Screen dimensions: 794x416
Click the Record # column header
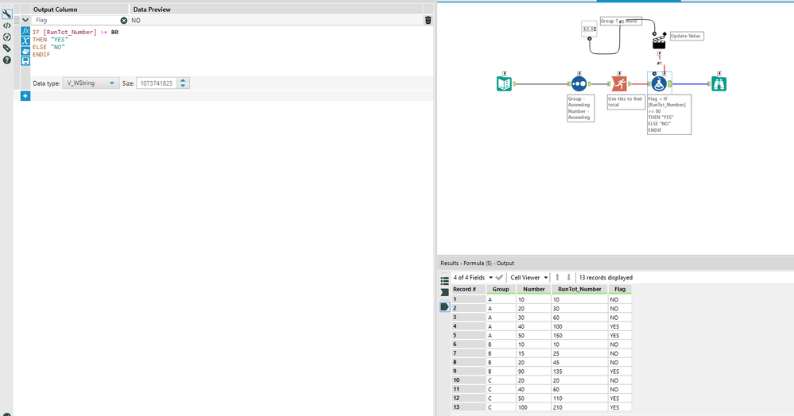[468, 289]
